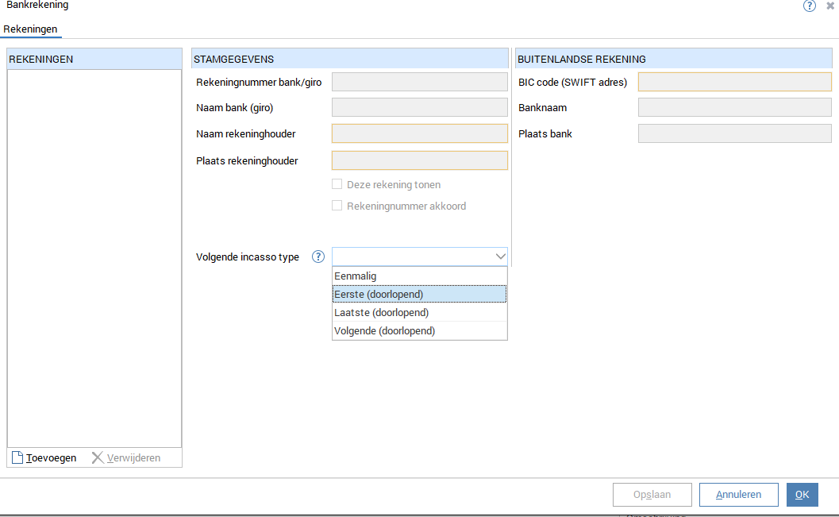This screenshot has width=839, height=517.
Task: Click the page icon beside Toevoegen label
Action: 17,457
